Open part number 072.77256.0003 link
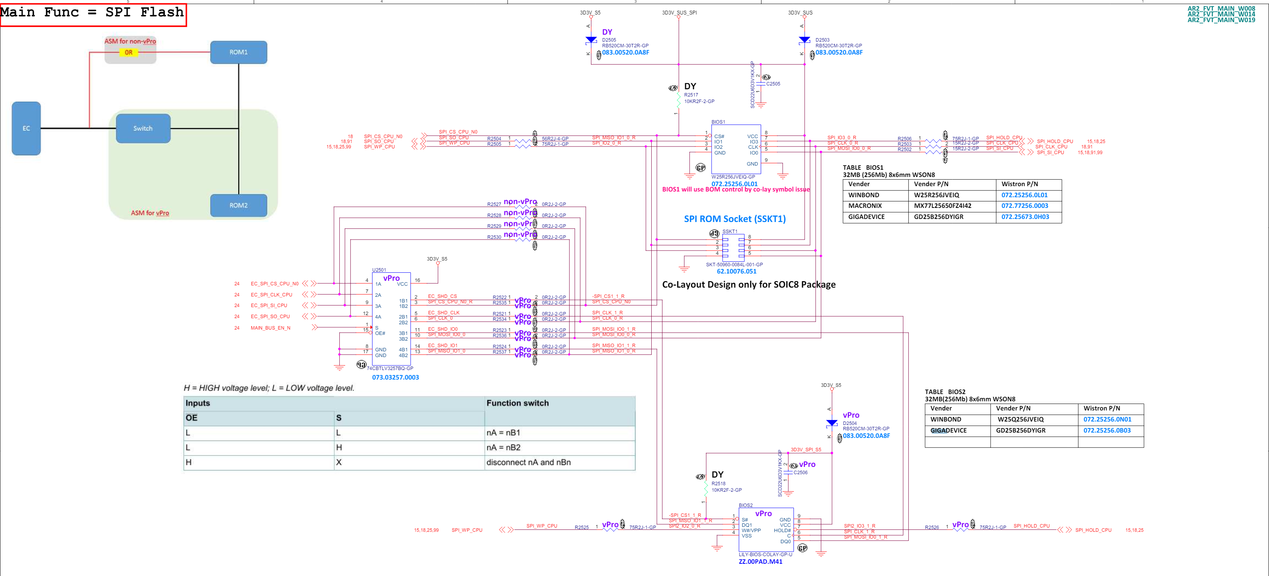 tap(1024, 206)
